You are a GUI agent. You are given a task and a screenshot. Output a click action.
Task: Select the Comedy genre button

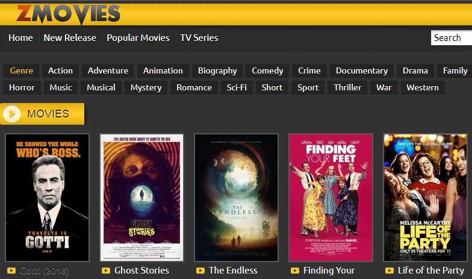[x=267, y=71]
